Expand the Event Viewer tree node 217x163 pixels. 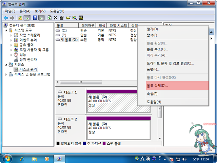click(11, 40)
